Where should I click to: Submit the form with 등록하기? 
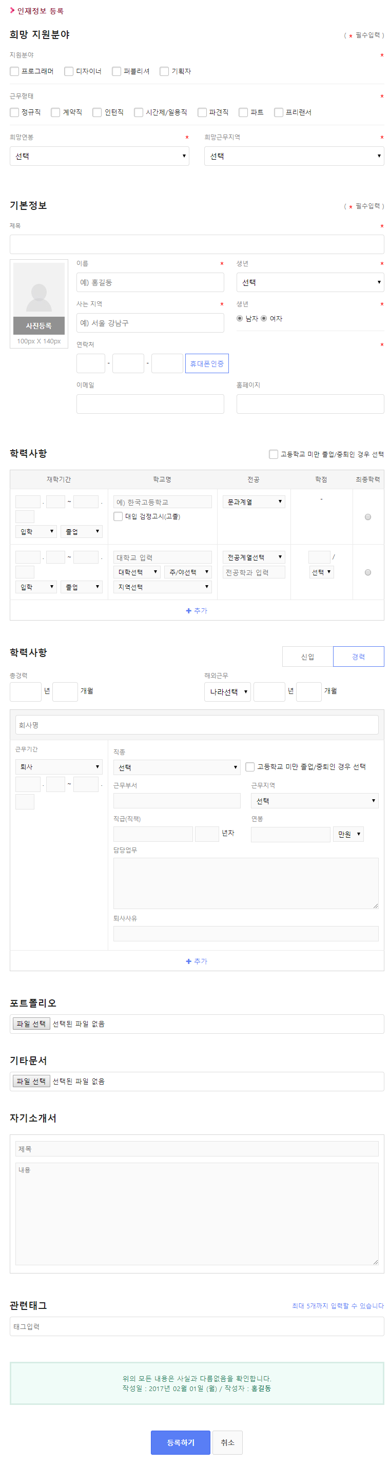pyautogui.click(x=180, y=1442)
